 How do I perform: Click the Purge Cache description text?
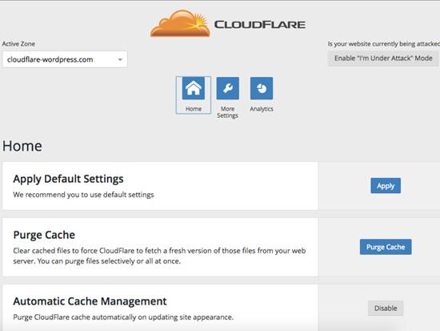point(159,256)
